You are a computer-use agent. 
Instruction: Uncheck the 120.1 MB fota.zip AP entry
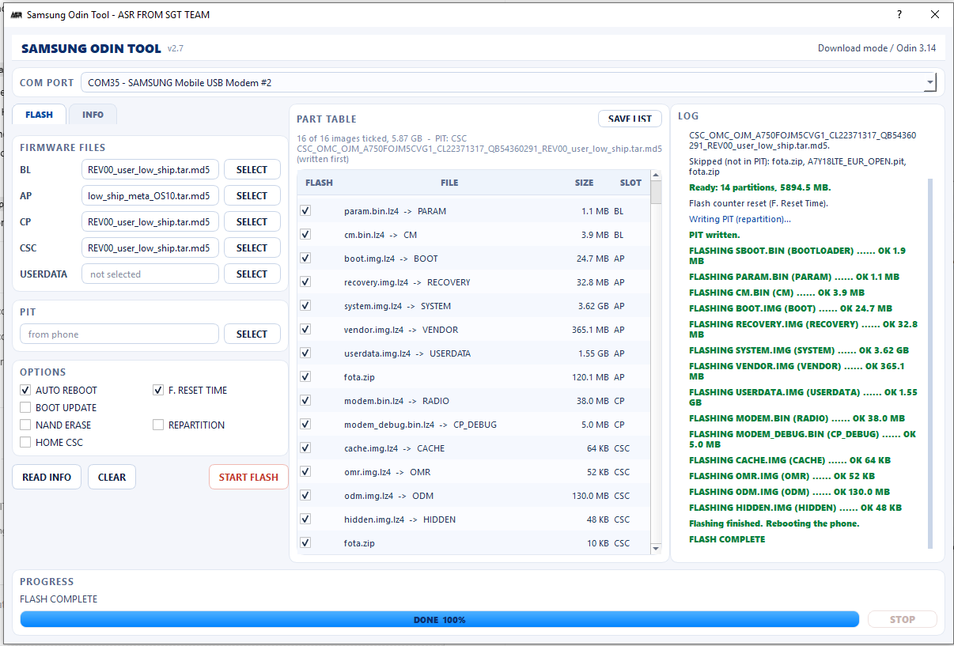coord(305,377)
